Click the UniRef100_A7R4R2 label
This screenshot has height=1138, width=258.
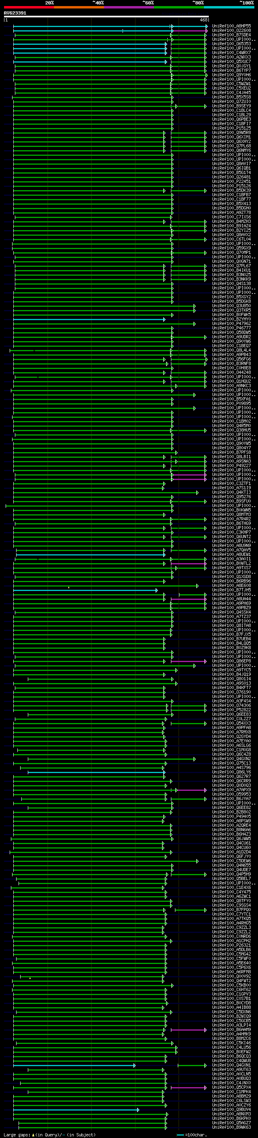click(231, 519)
